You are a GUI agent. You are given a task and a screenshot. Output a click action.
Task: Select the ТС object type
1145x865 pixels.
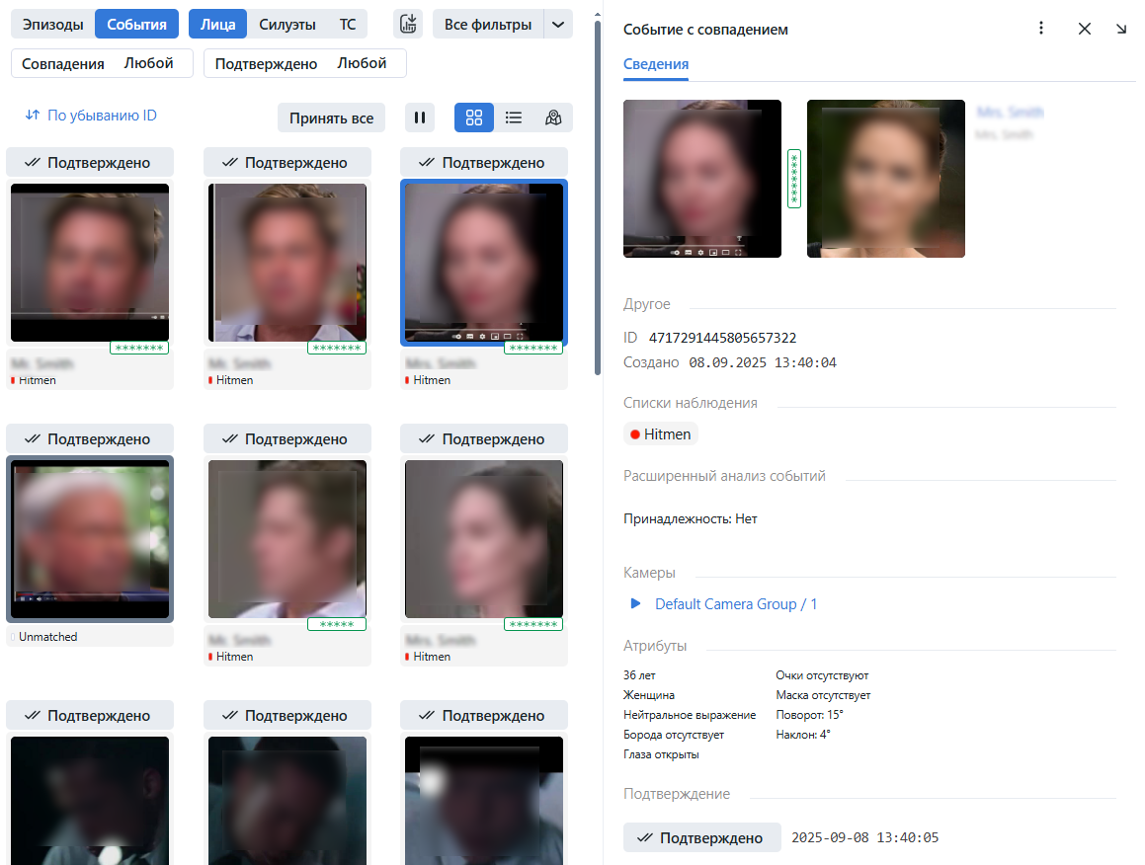348,25
